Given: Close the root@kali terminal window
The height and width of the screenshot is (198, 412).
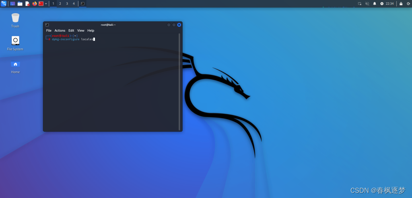Looking at the screenshot, I should coord(179,25).
